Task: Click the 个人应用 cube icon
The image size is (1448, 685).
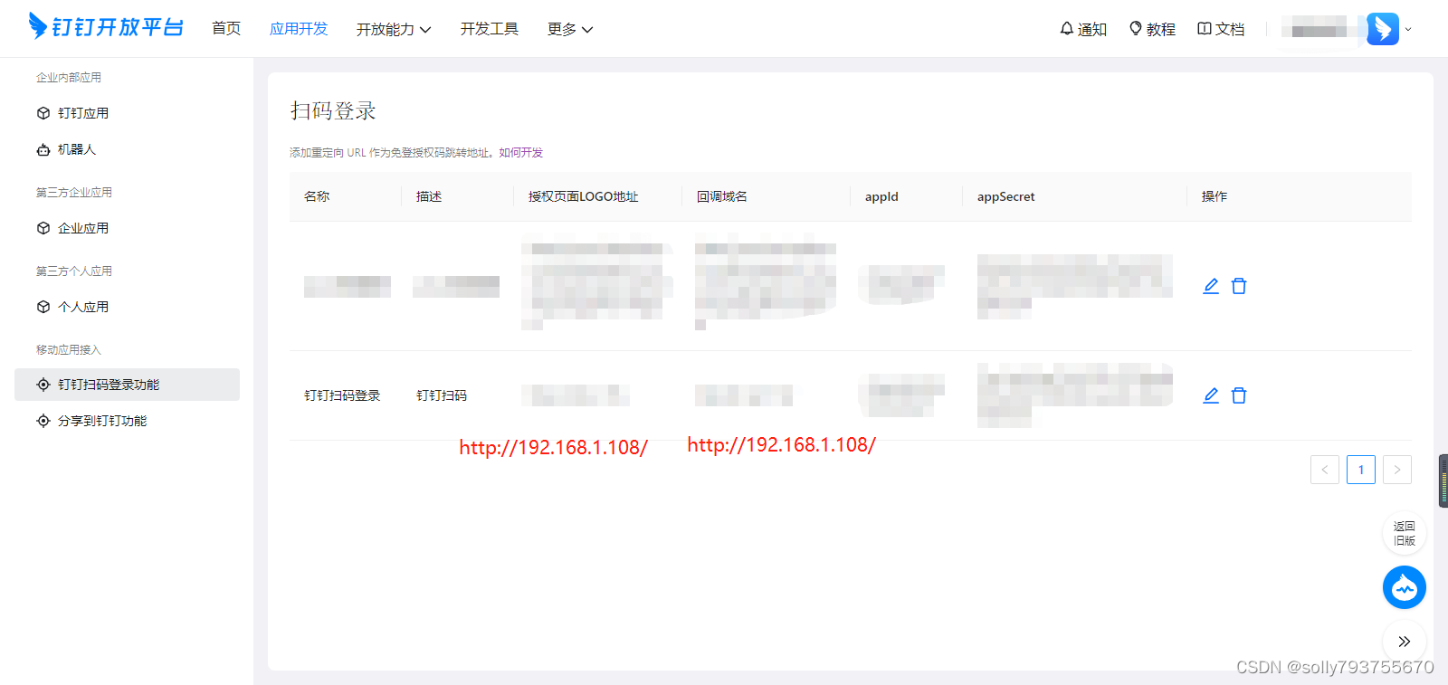Action: 43,307
